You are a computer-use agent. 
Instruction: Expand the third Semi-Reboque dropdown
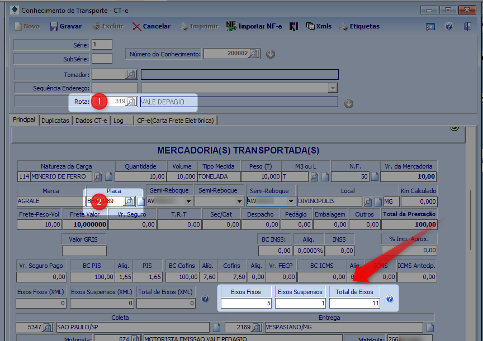[x=291, y=201]
